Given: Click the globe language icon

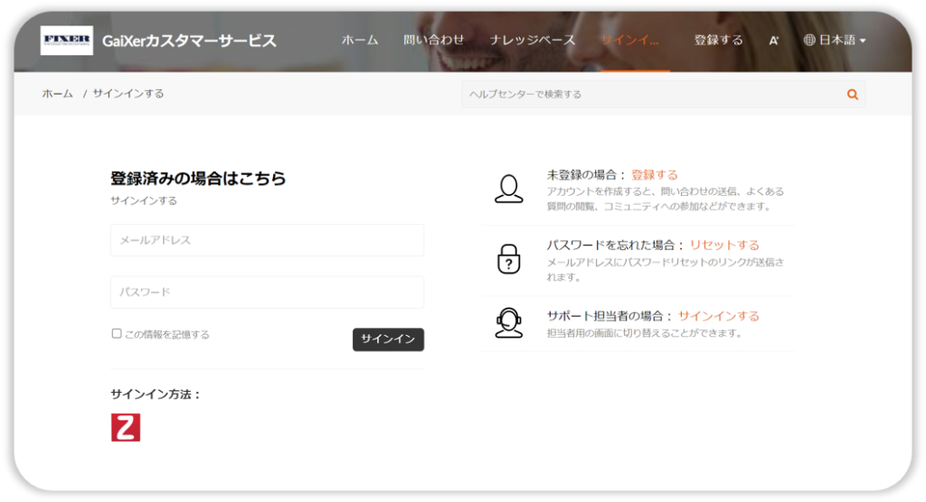Looking at the screenshot, I should coord(809,41).
